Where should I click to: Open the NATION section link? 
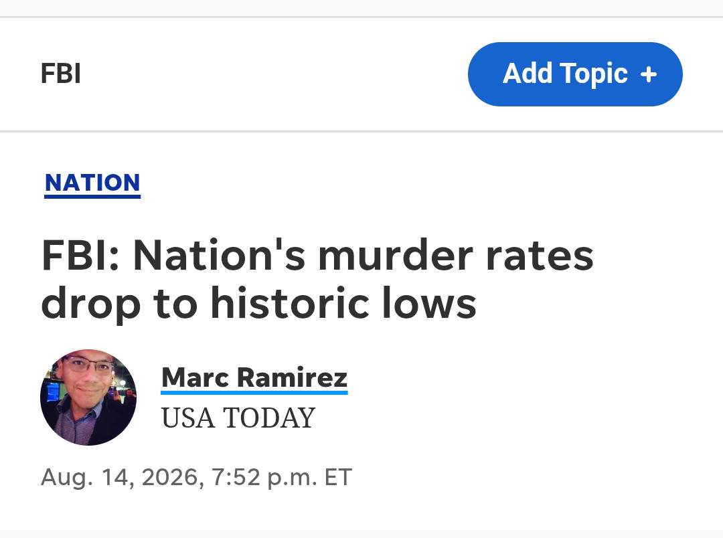tap(92, 184)
